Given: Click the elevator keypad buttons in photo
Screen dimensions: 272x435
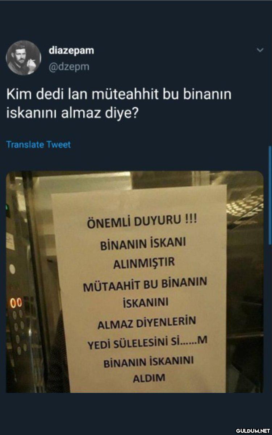Looking at the screenshot, I should pyautogui.click(x=19, y=332).
